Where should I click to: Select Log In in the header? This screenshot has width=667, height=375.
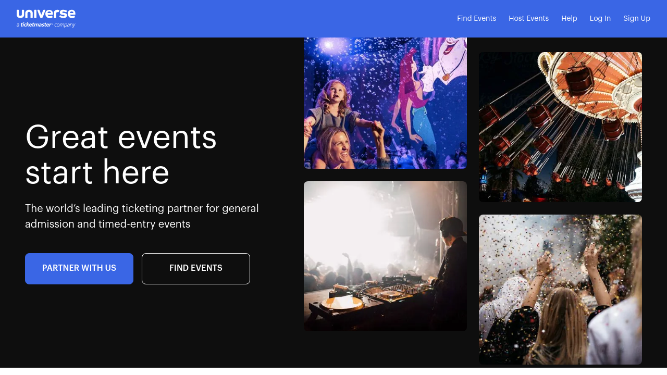pyautogui.click(x=600, y=19)
